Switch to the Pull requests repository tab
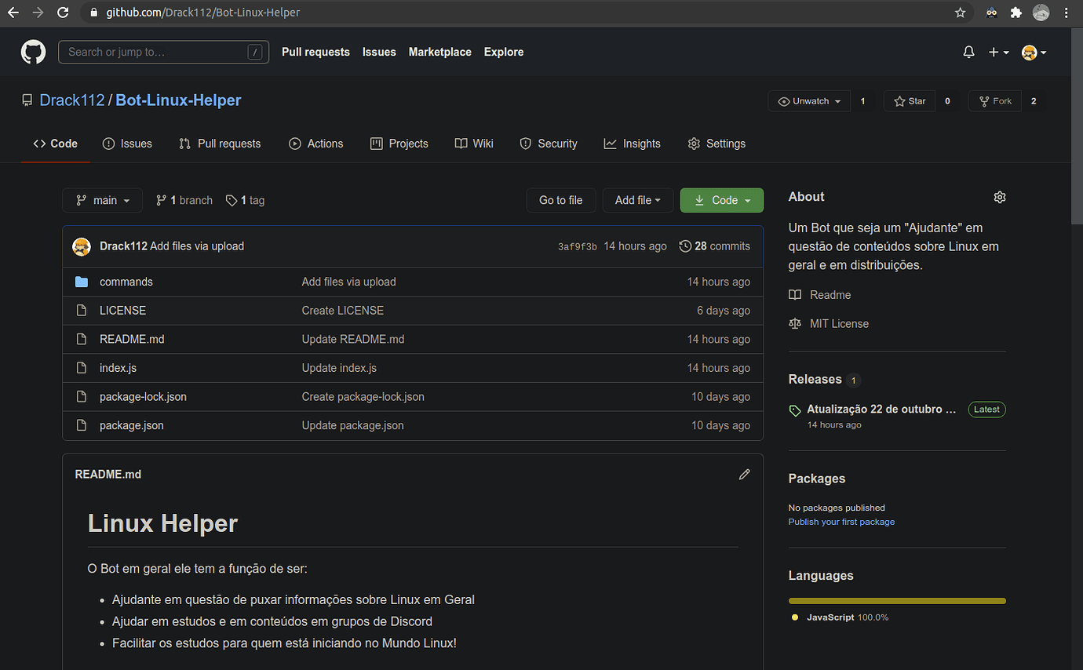This screenshot has width=1083, height=670. pos(220,144)
